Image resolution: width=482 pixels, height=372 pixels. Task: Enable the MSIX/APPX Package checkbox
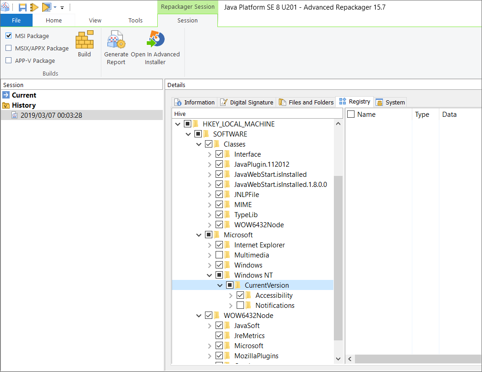9,48
